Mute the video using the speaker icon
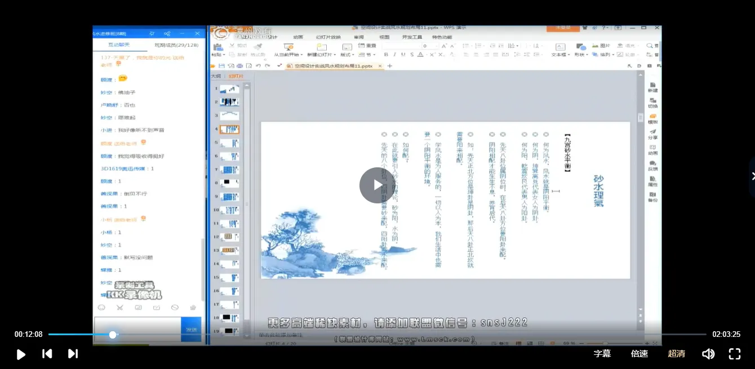This screenshot has width=755, height=369. point(708,354)
